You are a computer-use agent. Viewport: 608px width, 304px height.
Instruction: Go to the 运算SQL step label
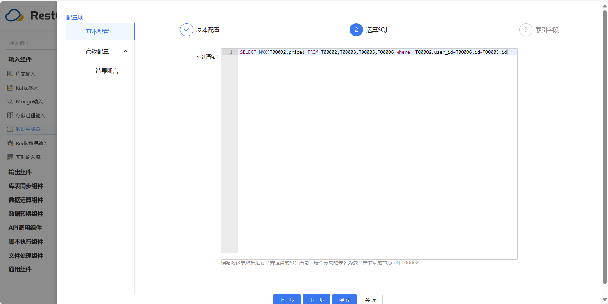377,30
